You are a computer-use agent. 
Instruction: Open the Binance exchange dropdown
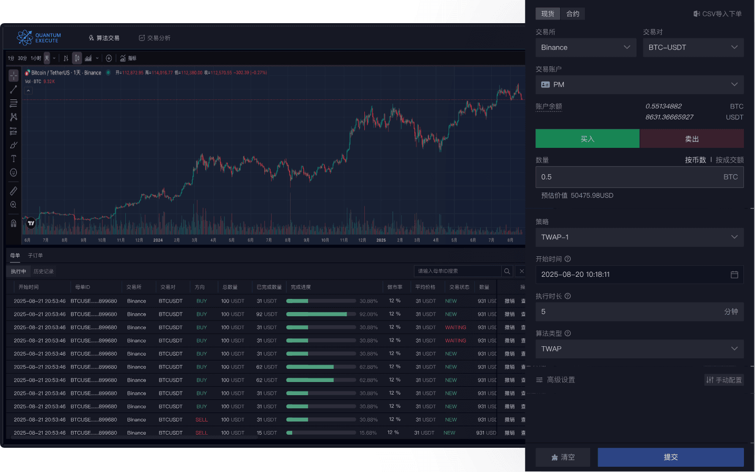tap(585, 47)
